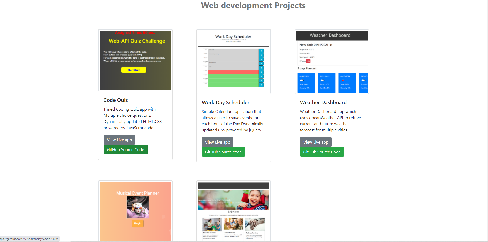This screenshot has height=242, width=488.
Task: Click the sun icon on the 01/13/2021 forecast card
Action: pos(343,80)
